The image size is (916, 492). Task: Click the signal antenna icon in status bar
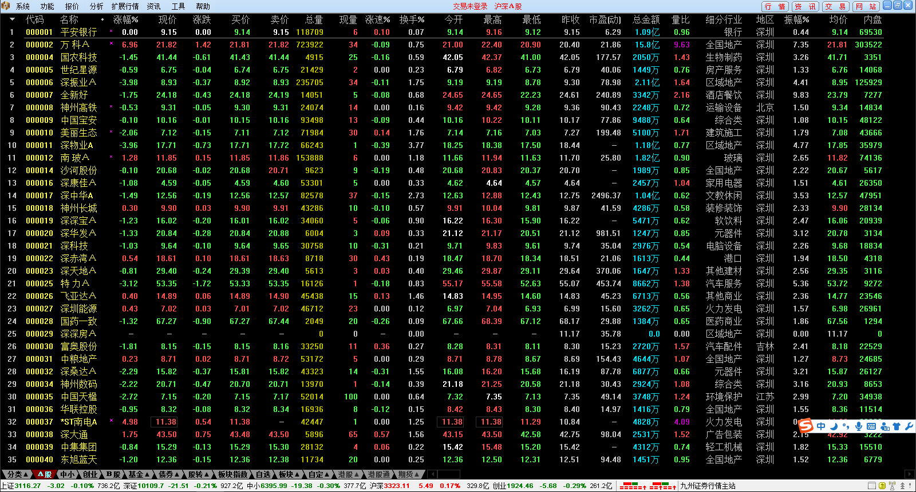point(891,486)
